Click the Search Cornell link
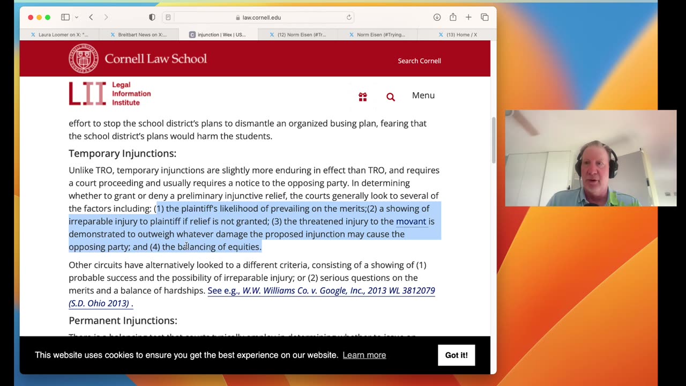This screenshot has height=386, width=686. [419, 61]
